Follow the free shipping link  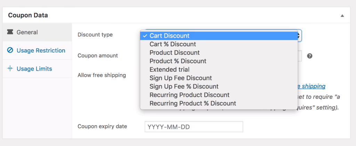[312, 86]
